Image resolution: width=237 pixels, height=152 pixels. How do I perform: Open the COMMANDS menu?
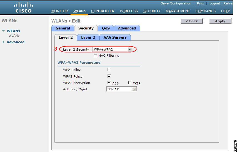[205, 11]
